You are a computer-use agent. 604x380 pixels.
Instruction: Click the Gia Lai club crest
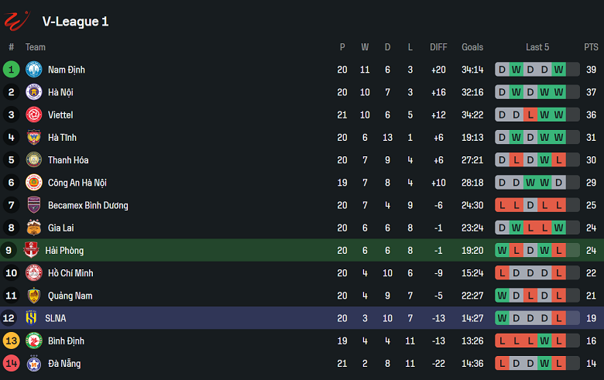click(x=33, y=228)
